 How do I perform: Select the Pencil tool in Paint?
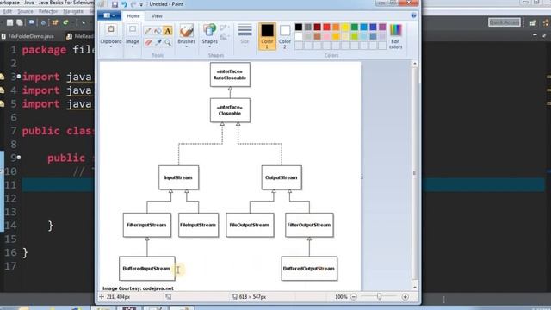coord(148,31)
